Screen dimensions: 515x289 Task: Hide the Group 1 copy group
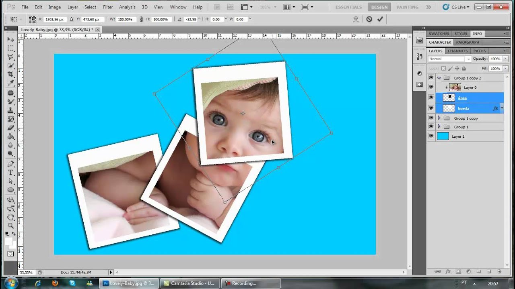tap(431, 118)
